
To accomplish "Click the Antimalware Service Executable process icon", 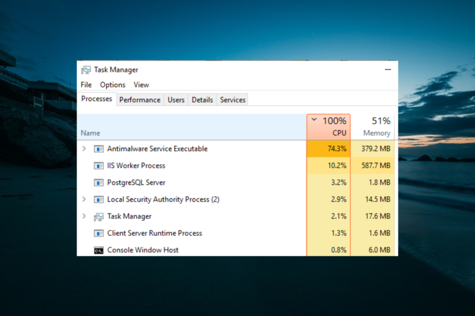I will coord(99,149).
